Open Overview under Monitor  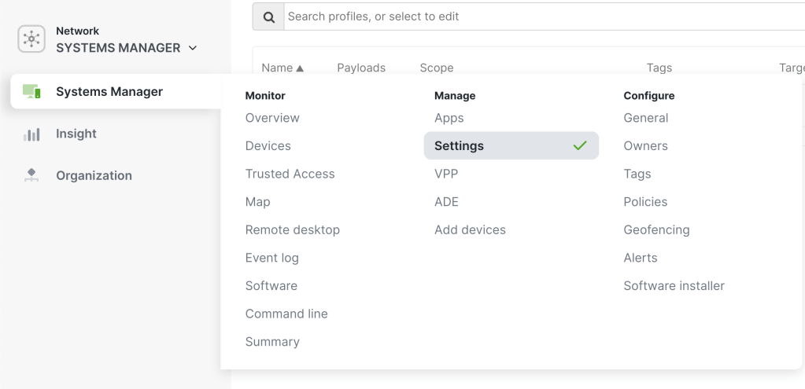tap(272, 118)
